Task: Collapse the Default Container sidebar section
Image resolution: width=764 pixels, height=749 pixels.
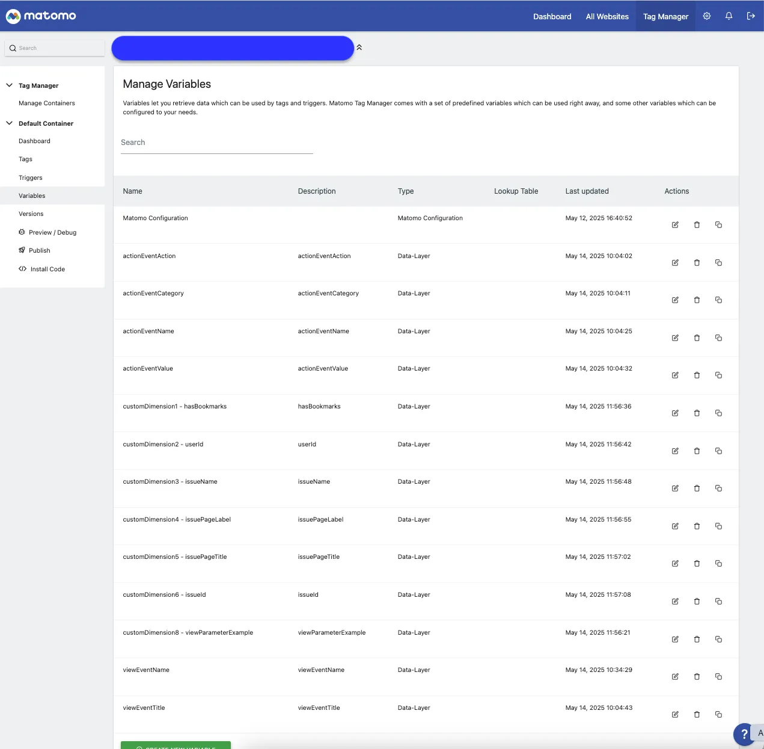Action: [9, 123]
